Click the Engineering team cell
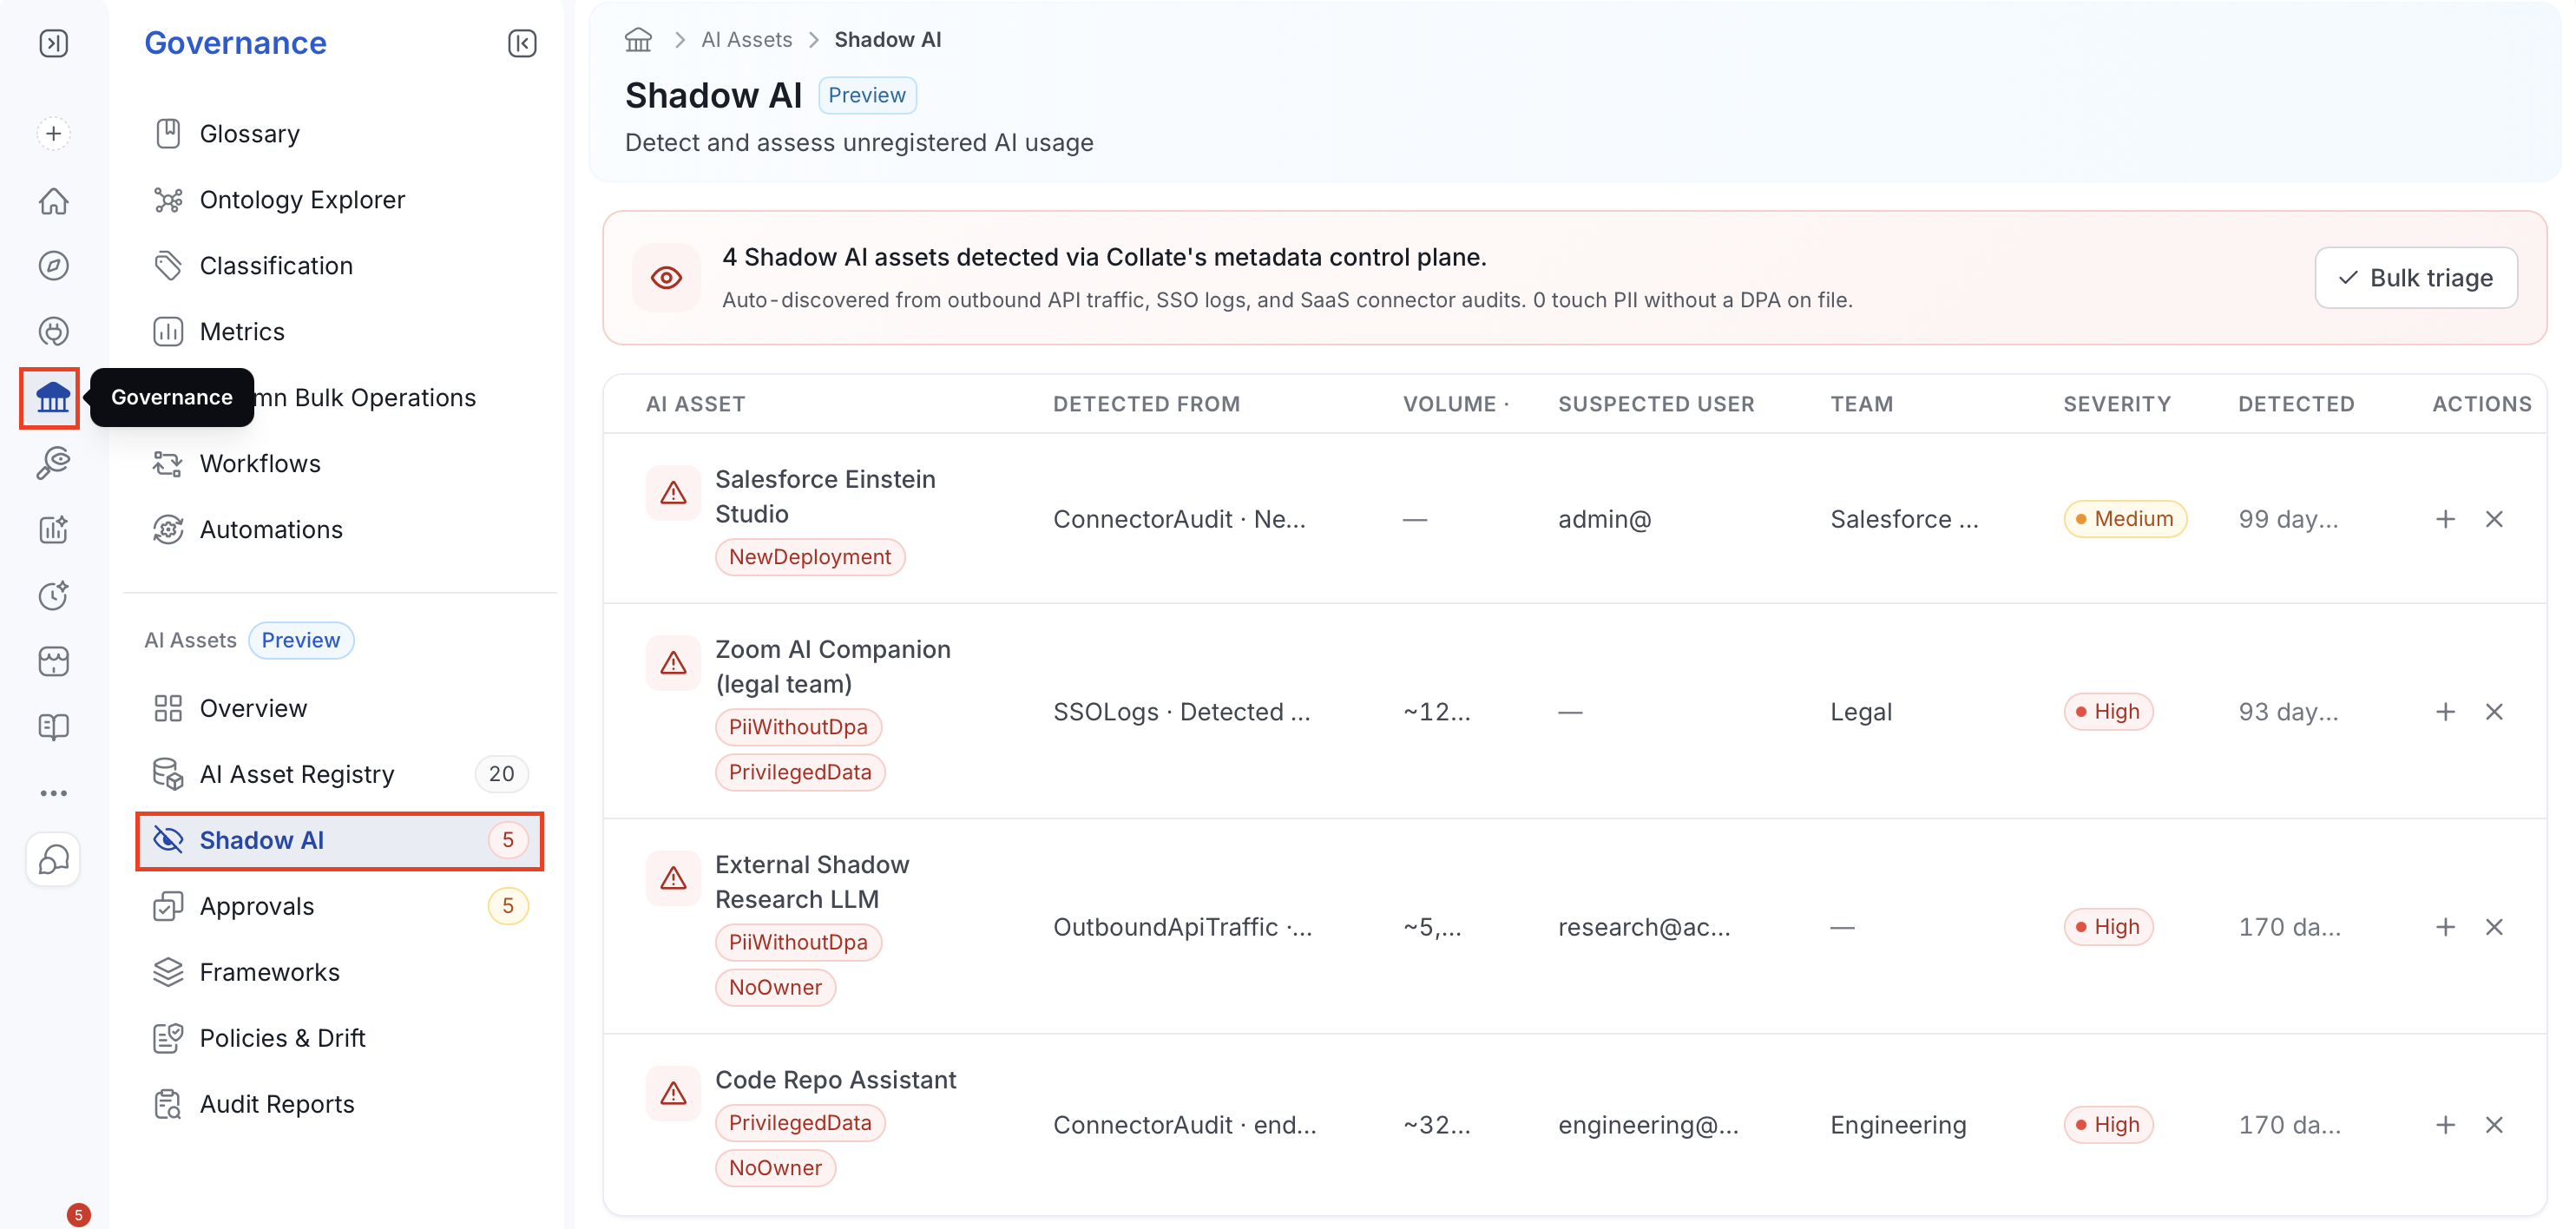This screenshot has height=1229, width=2576. click(x=1898, y=1125)
